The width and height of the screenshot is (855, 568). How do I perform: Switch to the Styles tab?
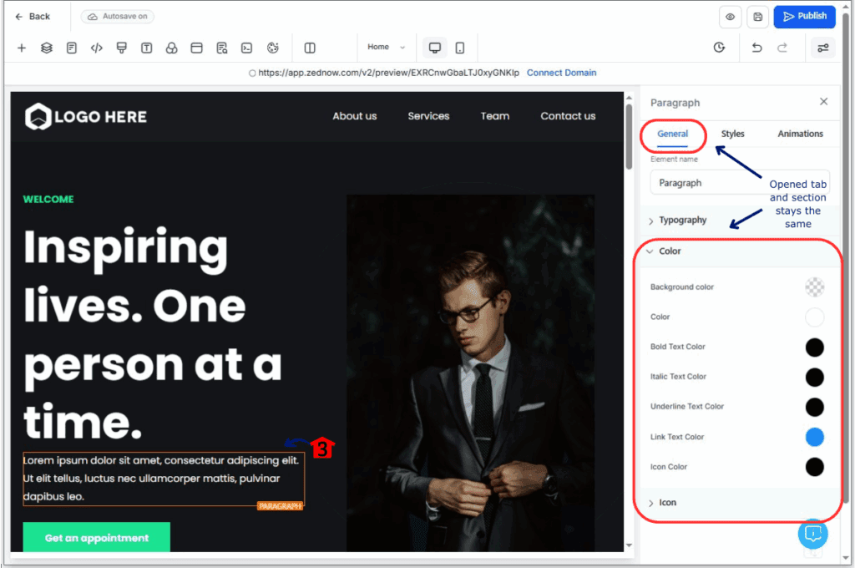click(732, 134)
